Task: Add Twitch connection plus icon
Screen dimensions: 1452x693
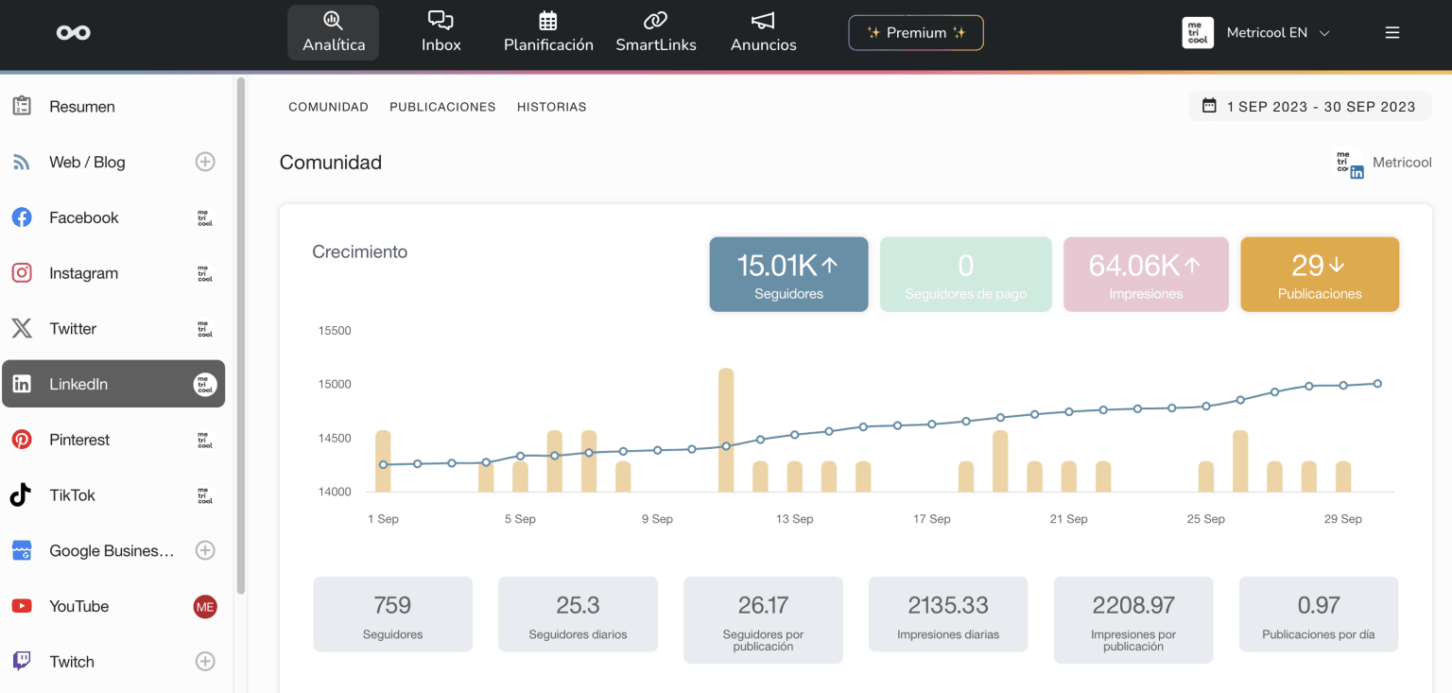Action: pos(205,662)
